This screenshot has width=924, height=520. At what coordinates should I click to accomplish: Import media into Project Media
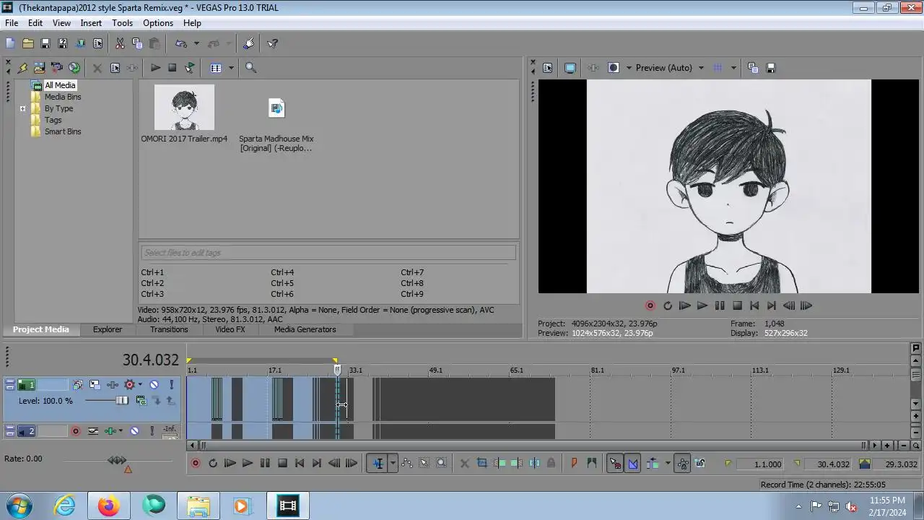click(39, 68)
